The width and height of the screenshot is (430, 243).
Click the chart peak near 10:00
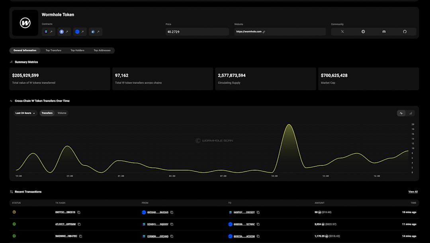(289, 125)
